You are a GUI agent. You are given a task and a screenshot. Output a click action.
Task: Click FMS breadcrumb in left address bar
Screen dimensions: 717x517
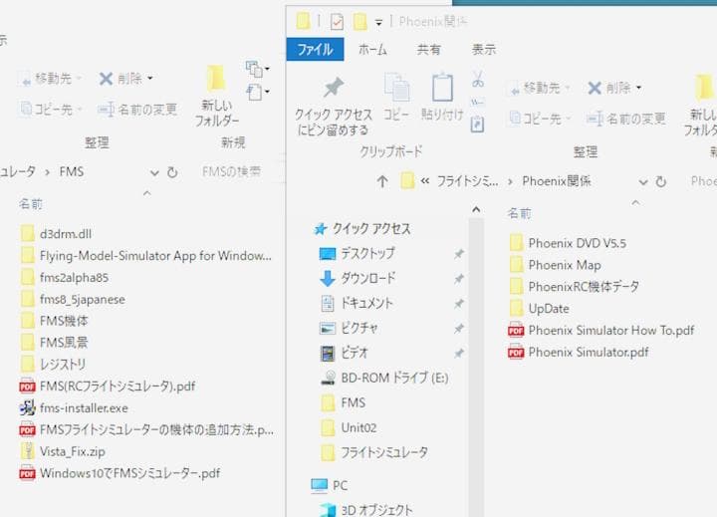72,172
